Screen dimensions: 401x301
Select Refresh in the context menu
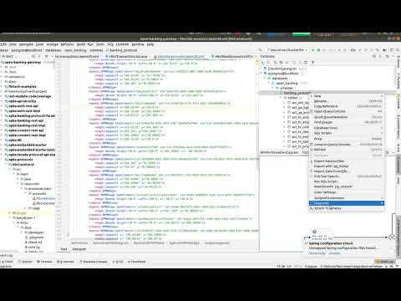pos(347,150)
